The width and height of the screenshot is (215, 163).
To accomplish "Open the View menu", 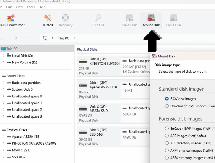I will click(19, 7).
